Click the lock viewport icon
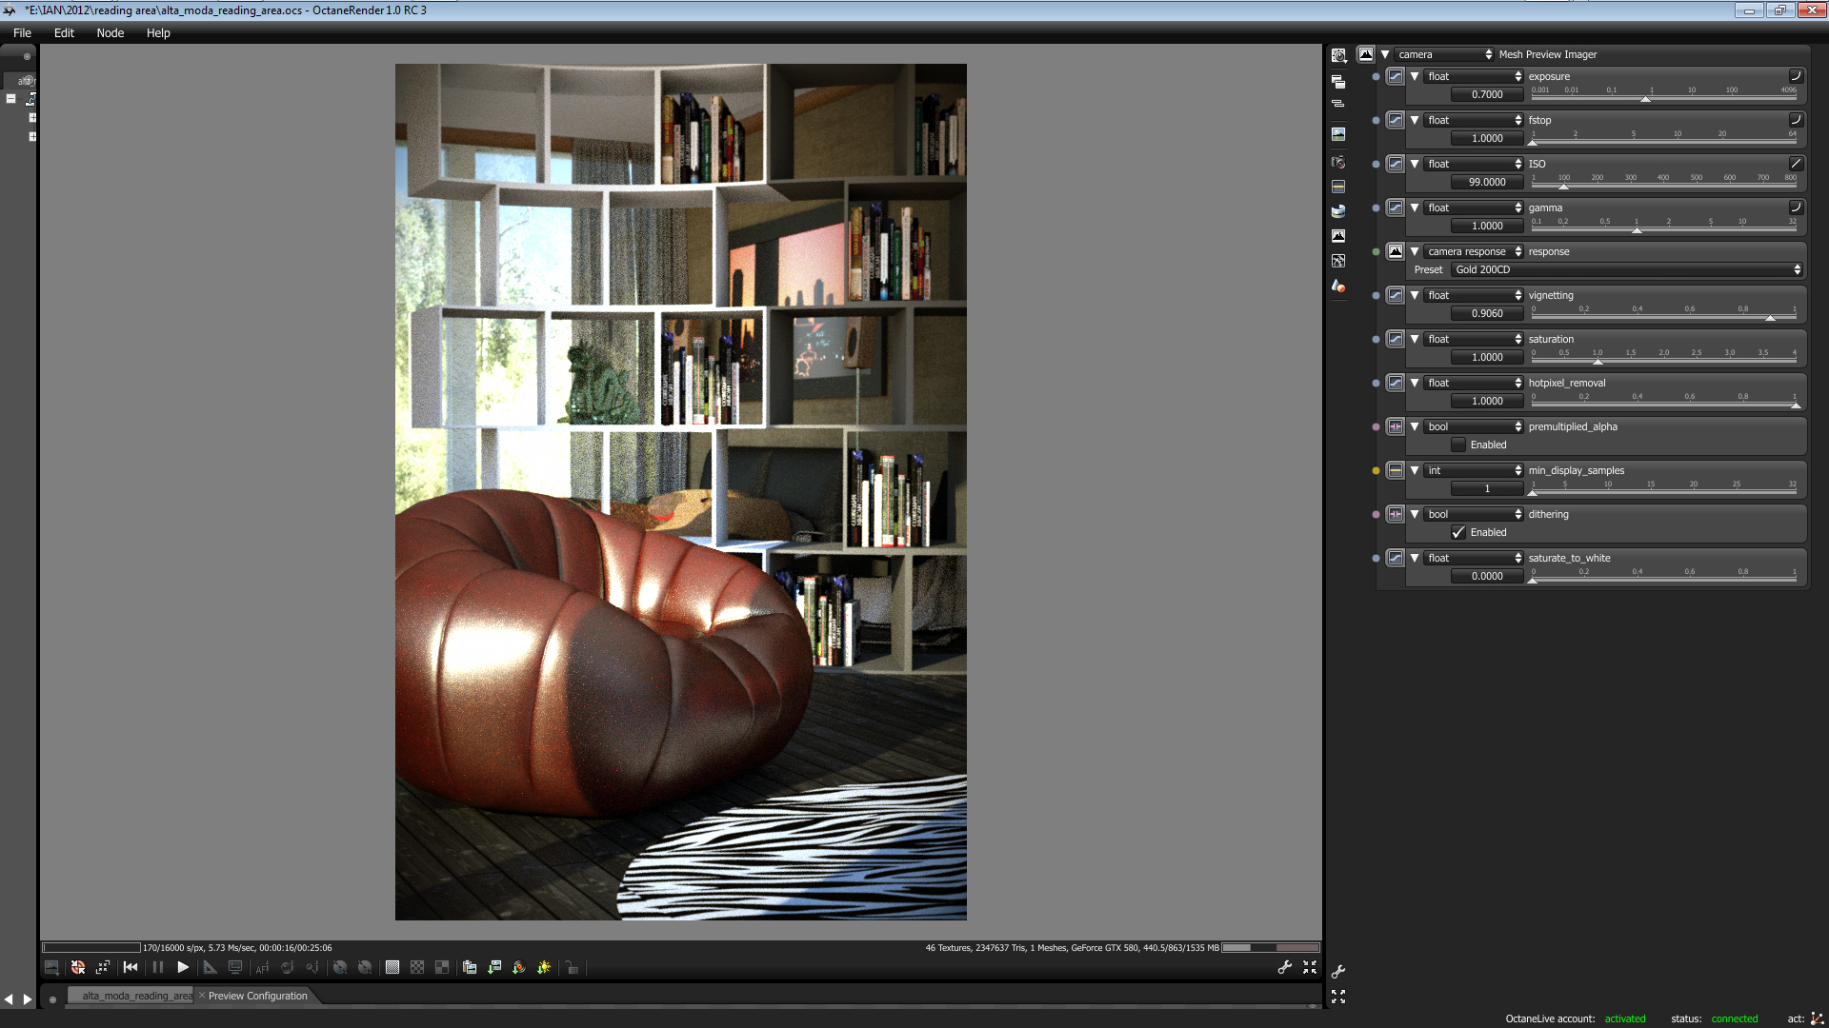 (572, 967)
